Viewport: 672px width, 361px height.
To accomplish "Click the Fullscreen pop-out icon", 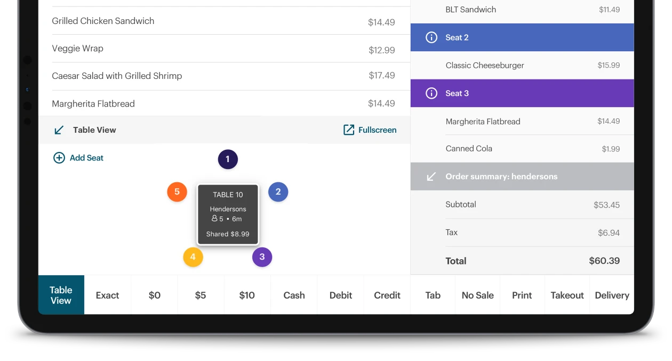I will (349, 130).
